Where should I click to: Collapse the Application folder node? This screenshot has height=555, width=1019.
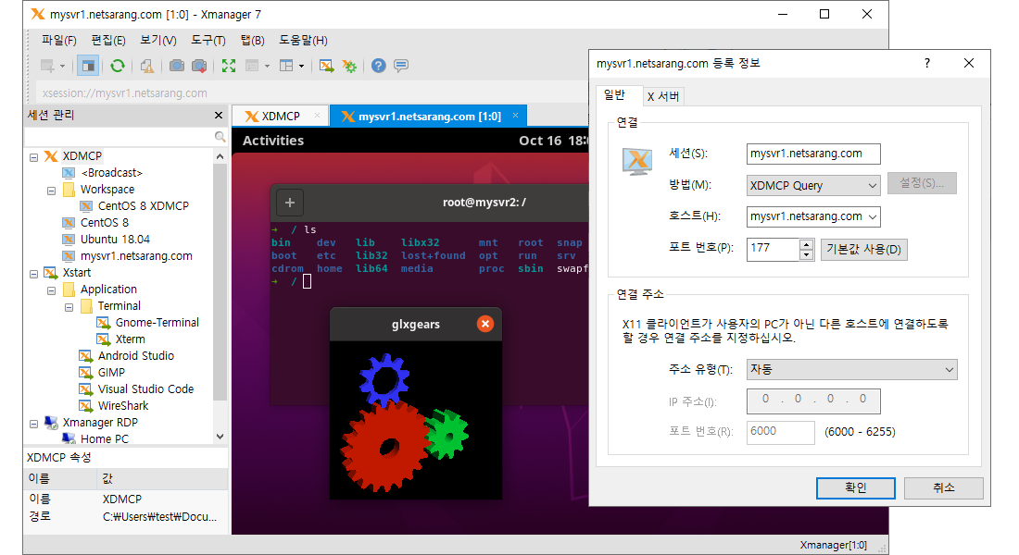click(51, 290)
